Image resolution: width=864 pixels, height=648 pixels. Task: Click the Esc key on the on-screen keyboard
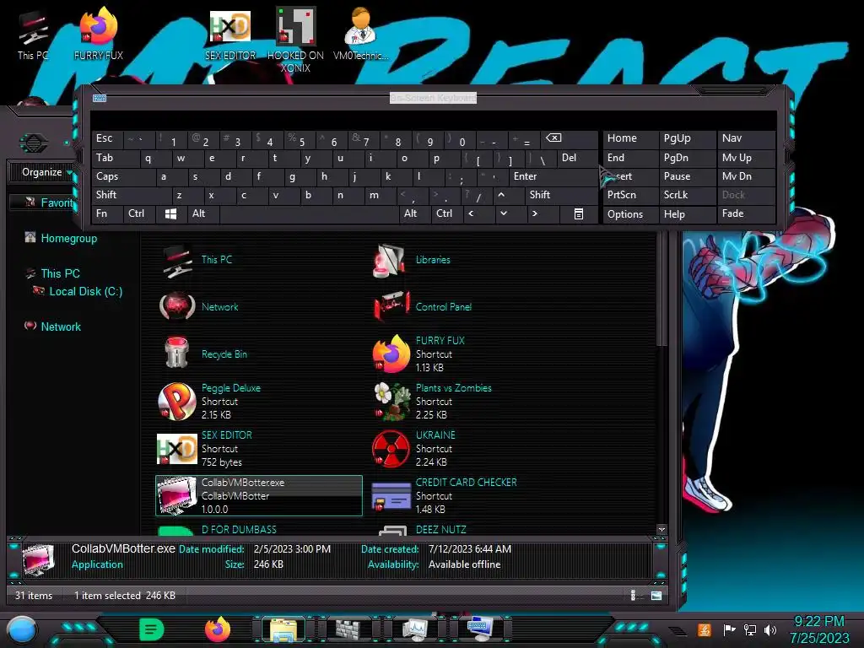(107, 139)
